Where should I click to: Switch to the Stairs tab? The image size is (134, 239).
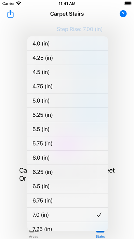pos(100,235)
